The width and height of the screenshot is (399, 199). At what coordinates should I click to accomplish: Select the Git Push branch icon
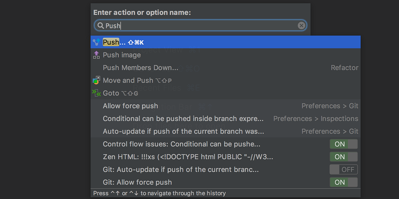point(96,42)
